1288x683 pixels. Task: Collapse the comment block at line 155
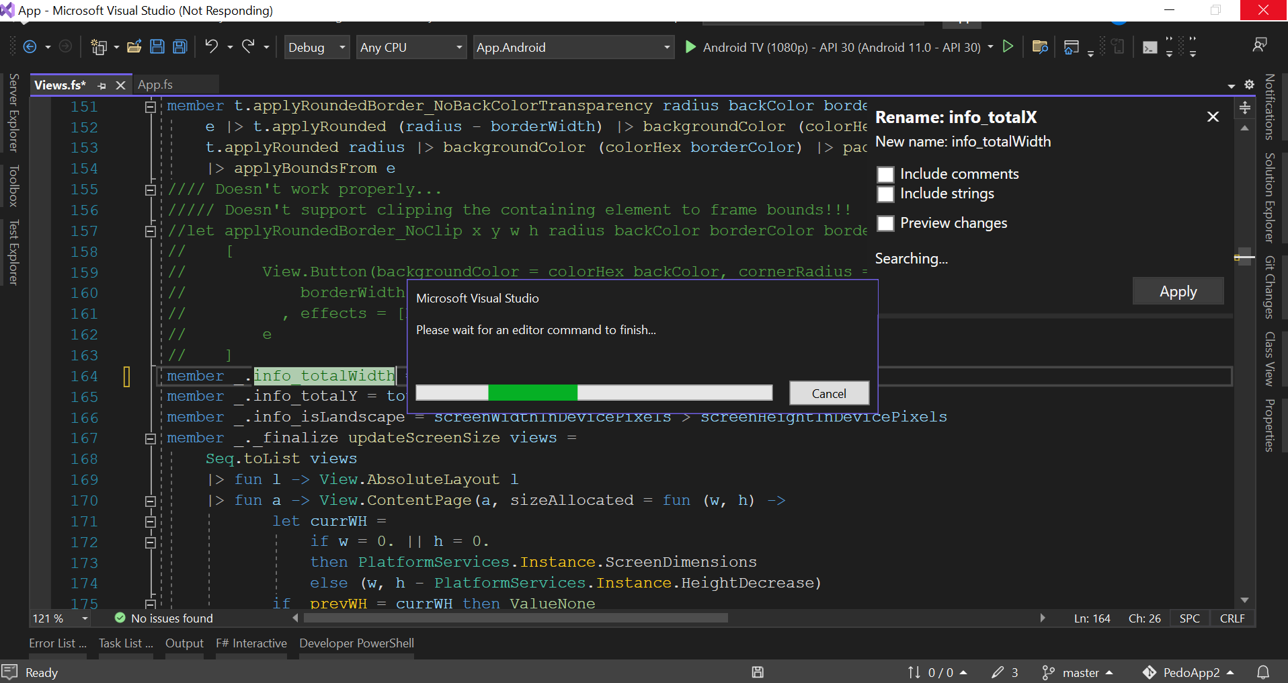[x=151, y=190]
